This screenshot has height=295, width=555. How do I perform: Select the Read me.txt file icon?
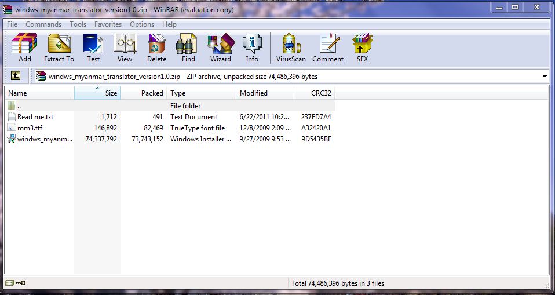(12, 116)
